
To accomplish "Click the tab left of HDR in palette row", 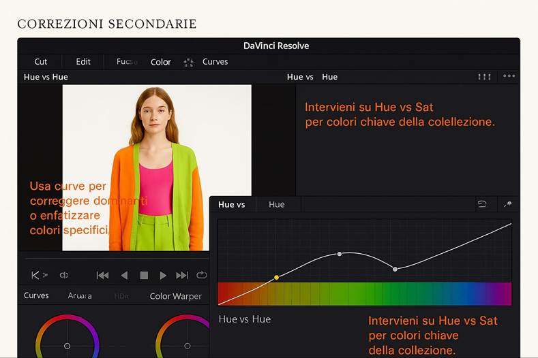I will 80,295.
